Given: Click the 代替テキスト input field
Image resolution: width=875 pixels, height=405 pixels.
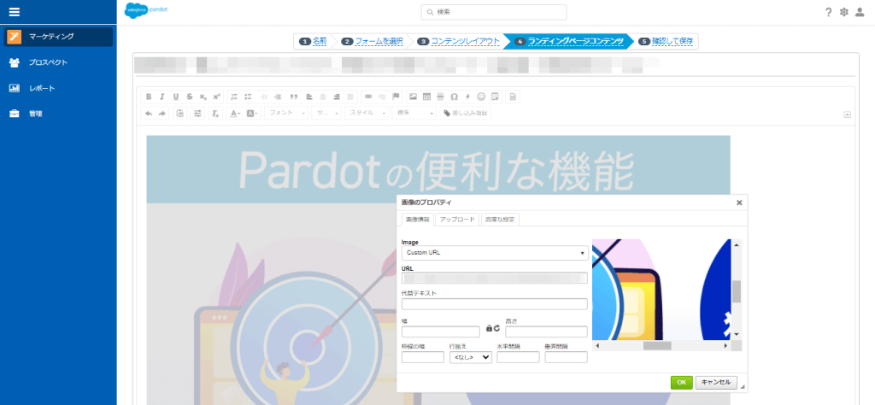Looking at the screenshot, I should click(x=495, y=304).
